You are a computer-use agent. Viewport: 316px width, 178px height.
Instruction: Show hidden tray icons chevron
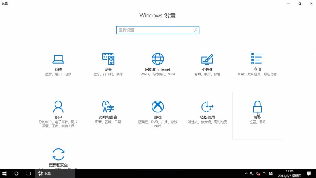tap(246, 173)
